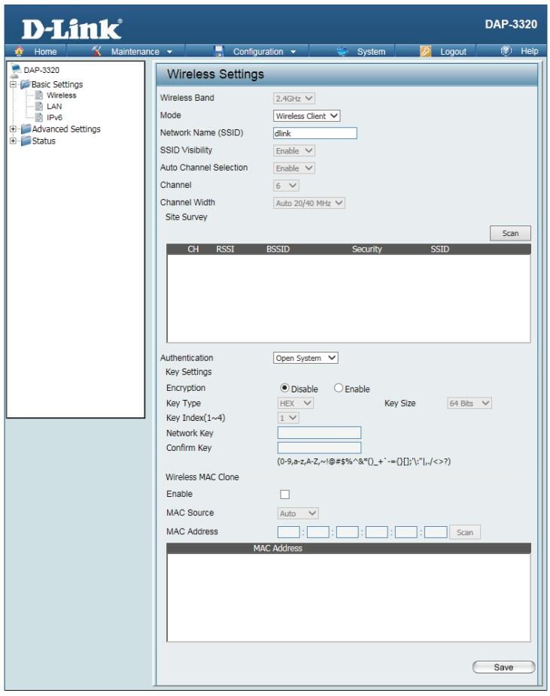Click the Advanced Settings folder icon
This screenshot has height=696, width=550.
26,129
